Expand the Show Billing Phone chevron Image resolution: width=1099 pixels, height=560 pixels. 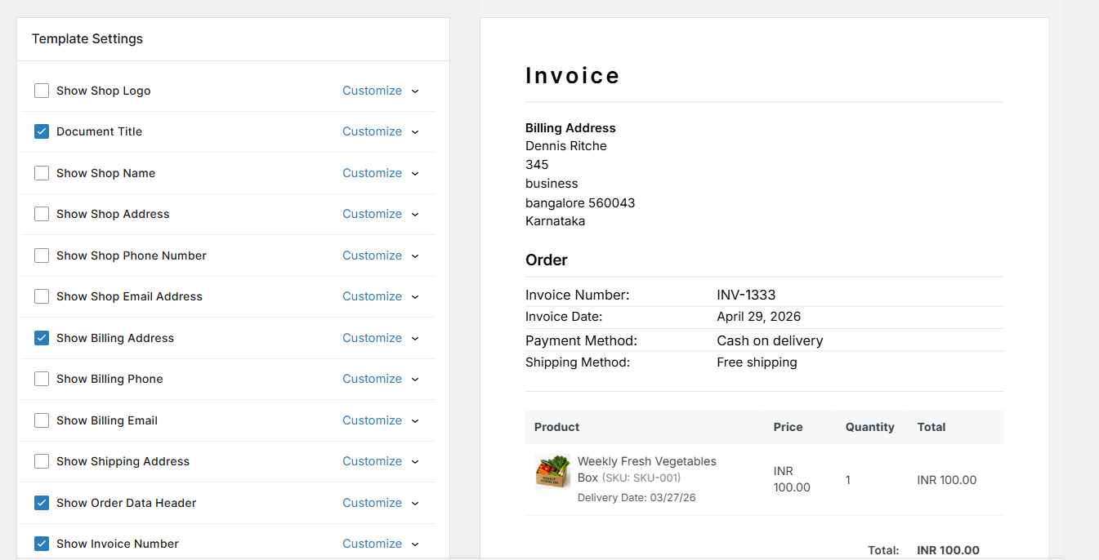[x=415, y=380]
